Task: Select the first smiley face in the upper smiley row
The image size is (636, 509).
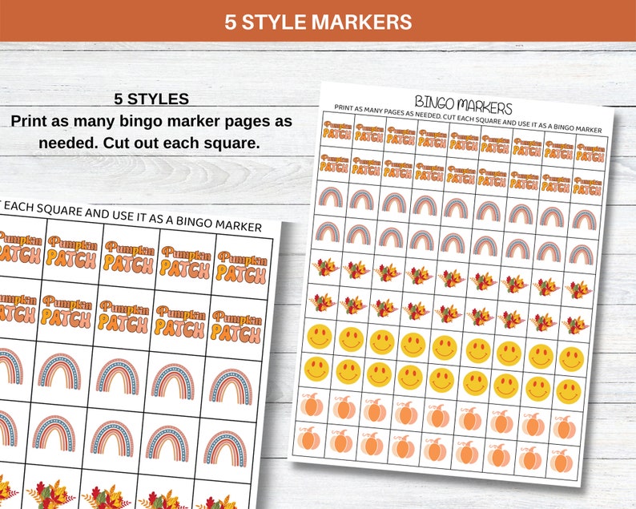Action: tap(320, 337)
